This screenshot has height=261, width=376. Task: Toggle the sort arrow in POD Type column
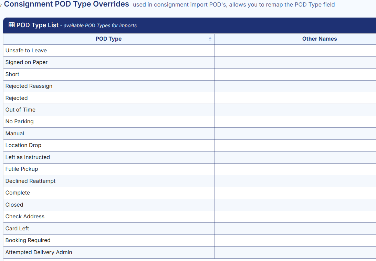click(x=210, y=39)
